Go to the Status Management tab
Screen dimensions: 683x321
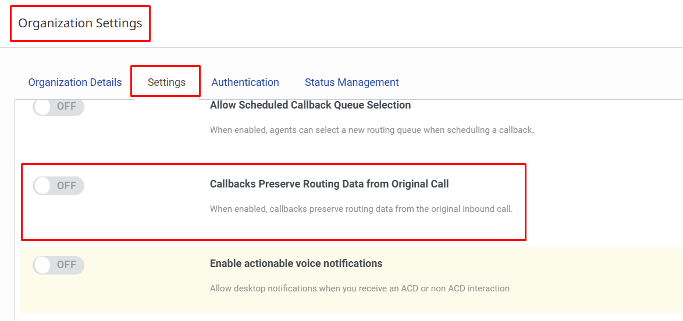coord(351,82)
